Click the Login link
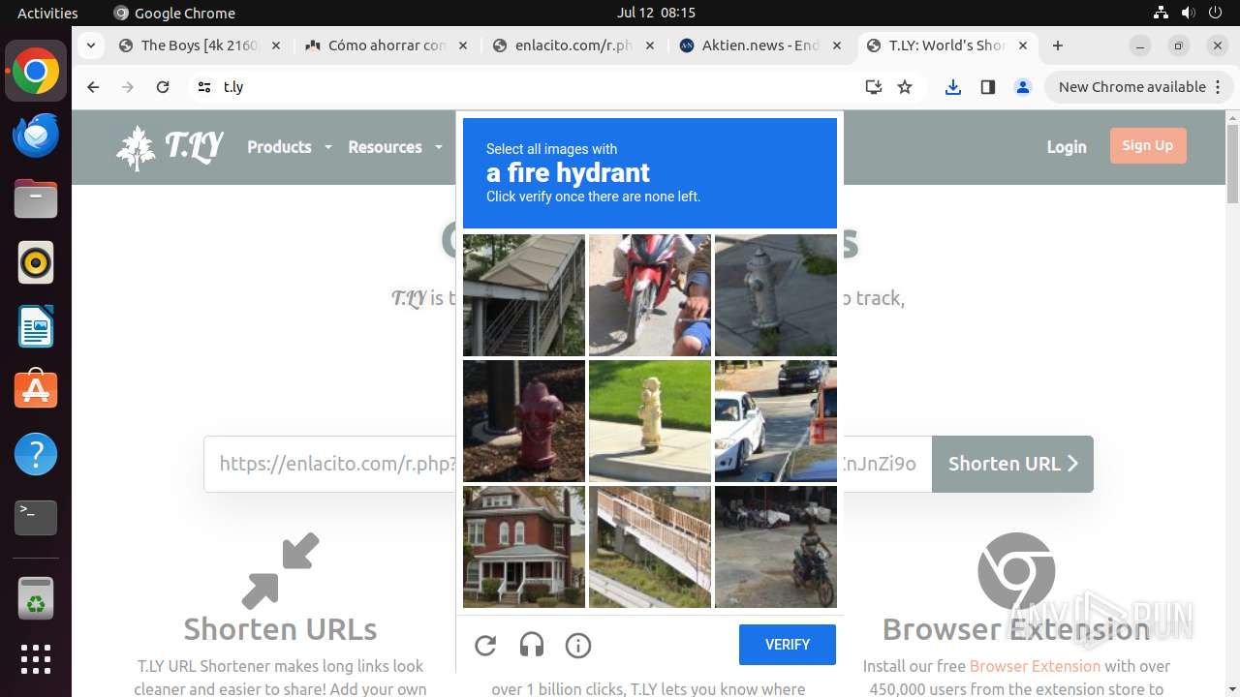The image size is (1240, 697). pos(1067,147)
